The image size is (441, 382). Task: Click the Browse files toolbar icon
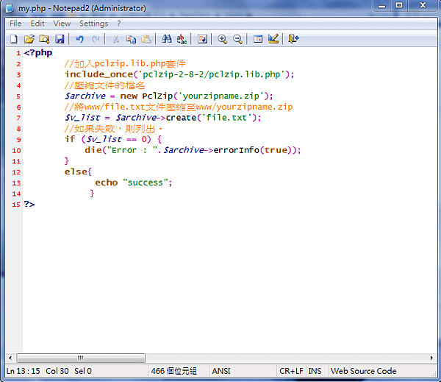44,39
